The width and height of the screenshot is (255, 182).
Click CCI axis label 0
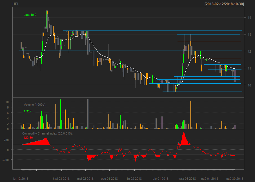coord(8,150)
